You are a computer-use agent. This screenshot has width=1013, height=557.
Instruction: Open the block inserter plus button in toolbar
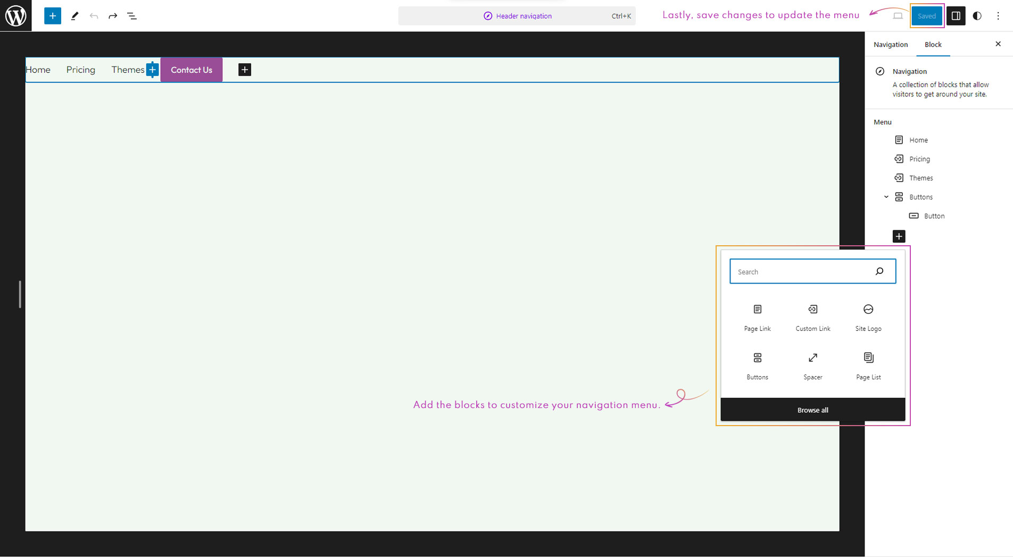pos(52,16)
